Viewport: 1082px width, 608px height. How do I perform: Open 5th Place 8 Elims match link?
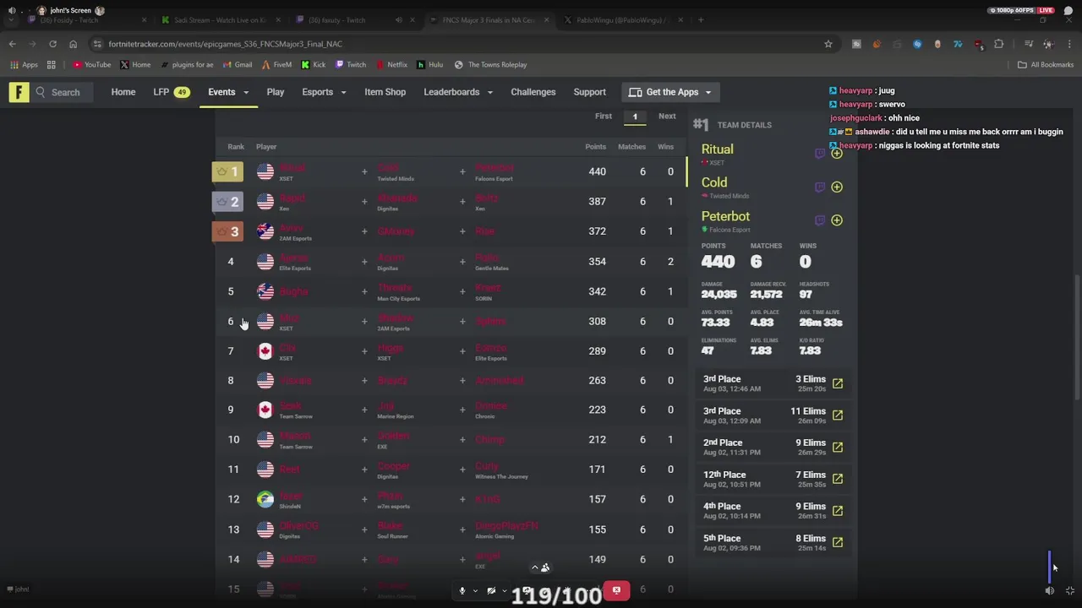point(838,542)
